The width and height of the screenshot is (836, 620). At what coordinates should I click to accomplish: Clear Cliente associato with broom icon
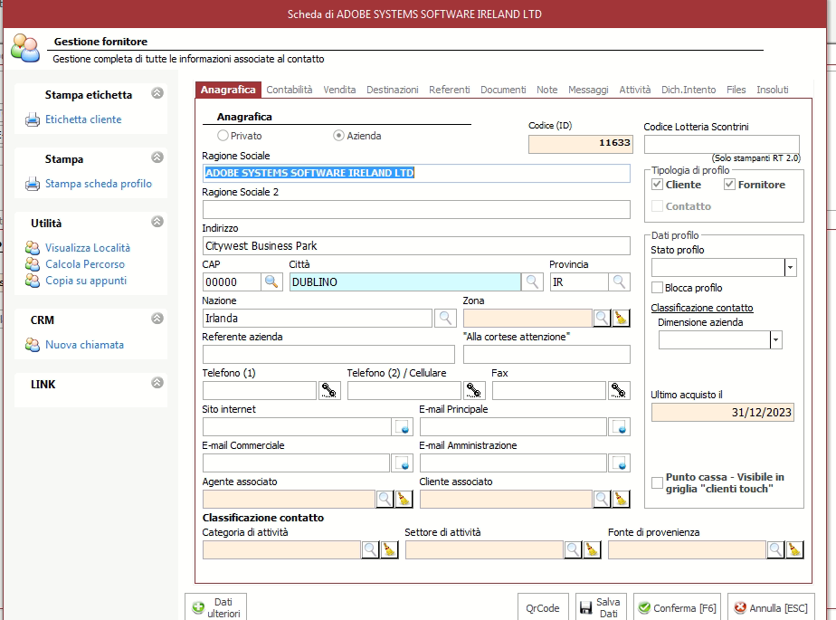tap(621, 499)
